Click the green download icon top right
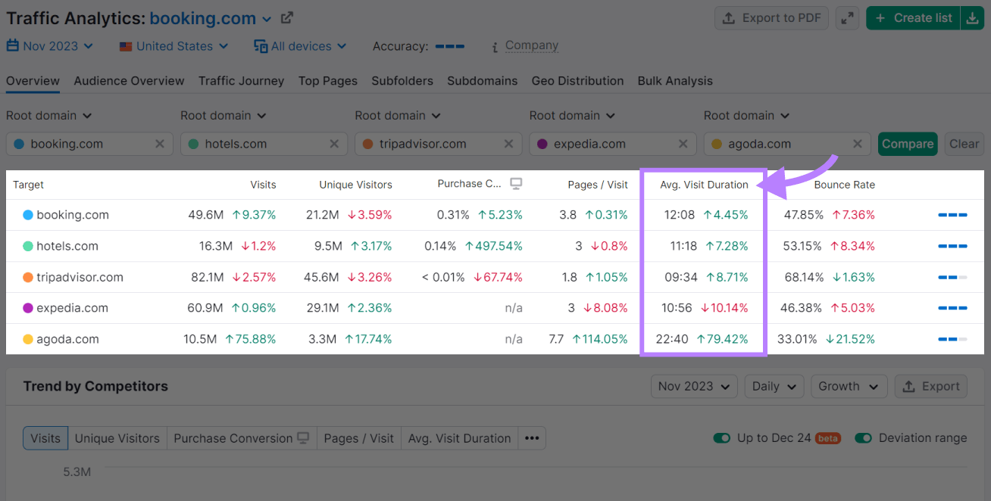This screenshot has height=501, width=991. tap(973, 17)
